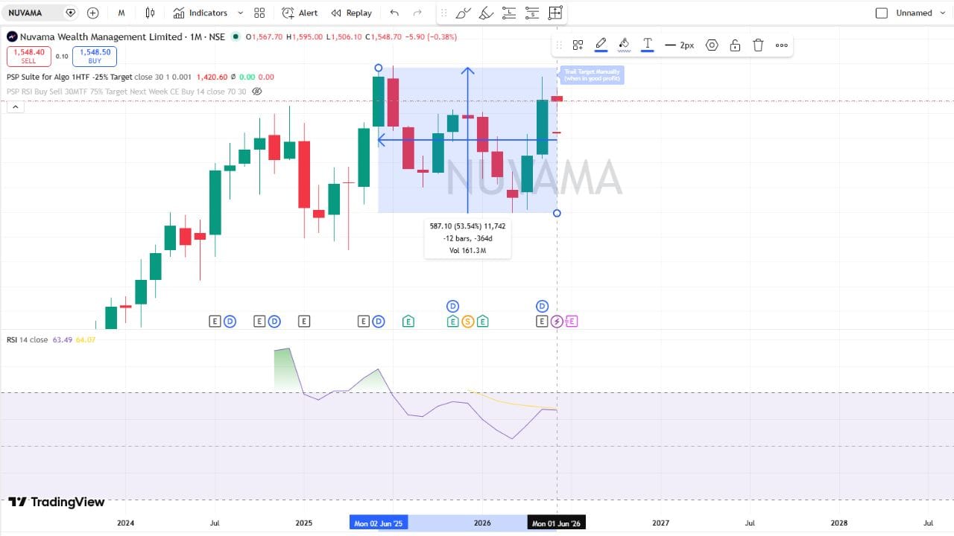Expand the favorite indicators dropdown arrow
The width and height of the screenshot is (954, 536).
click(240, 13)
